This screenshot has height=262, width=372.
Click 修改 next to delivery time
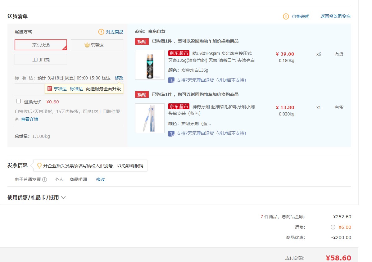[119, 78]
